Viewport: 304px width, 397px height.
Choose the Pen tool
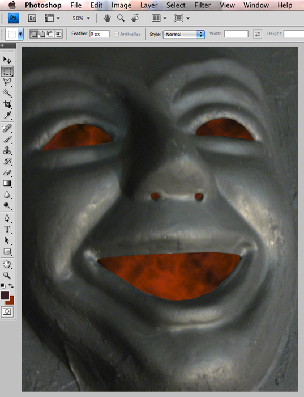pyautogui.click(x=7, y=218)
